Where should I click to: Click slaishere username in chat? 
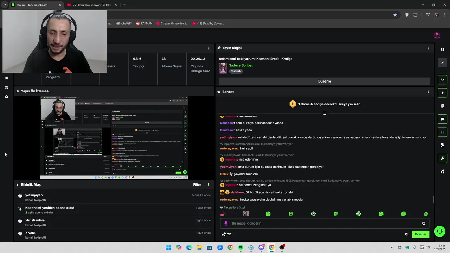tap(237, 192)
